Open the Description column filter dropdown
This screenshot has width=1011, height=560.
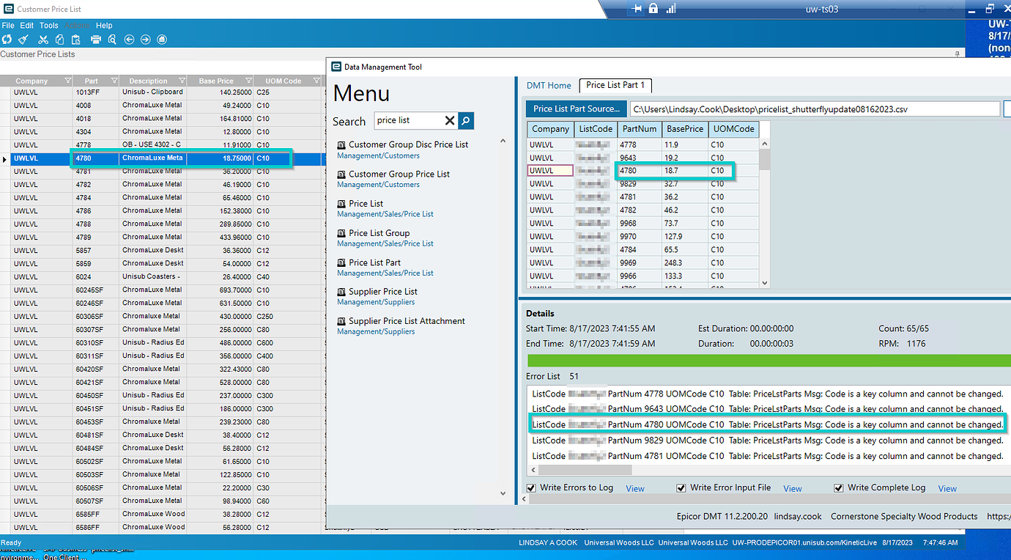point(182,81)
